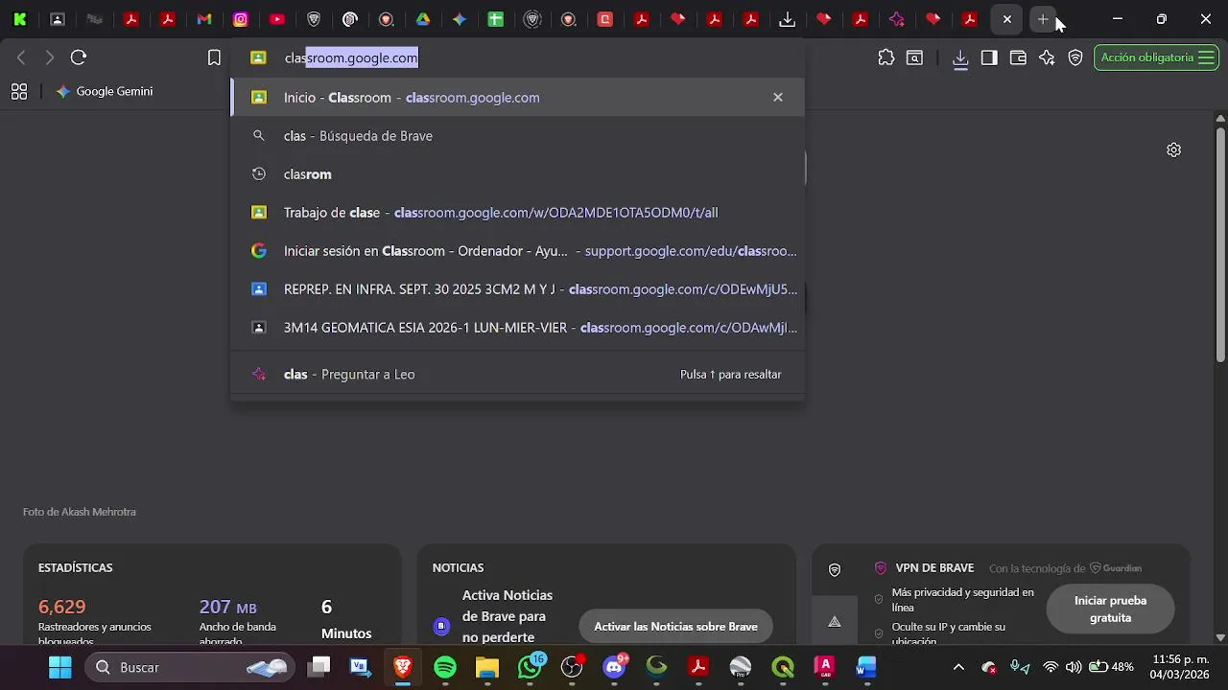Remove the Inicio - Classroom suggestion
The width and height of the screenshot is (1228, 690).
tap(778, 97)
